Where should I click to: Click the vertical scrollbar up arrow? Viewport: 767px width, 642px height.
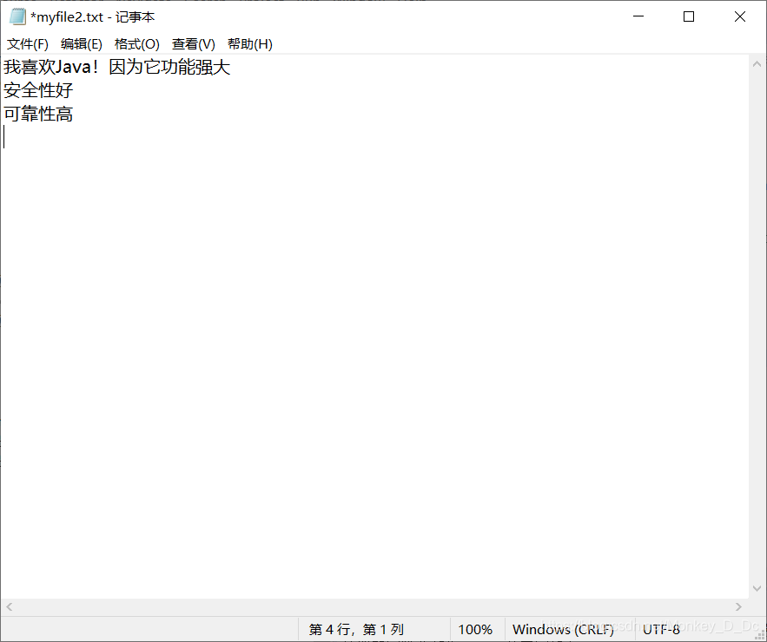[757, 64]
